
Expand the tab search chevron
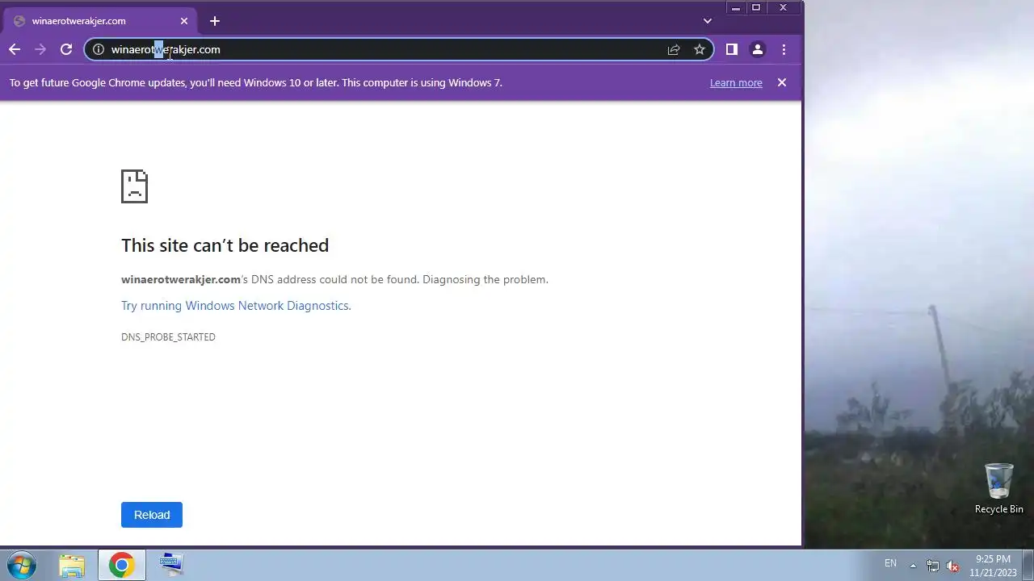708,21
